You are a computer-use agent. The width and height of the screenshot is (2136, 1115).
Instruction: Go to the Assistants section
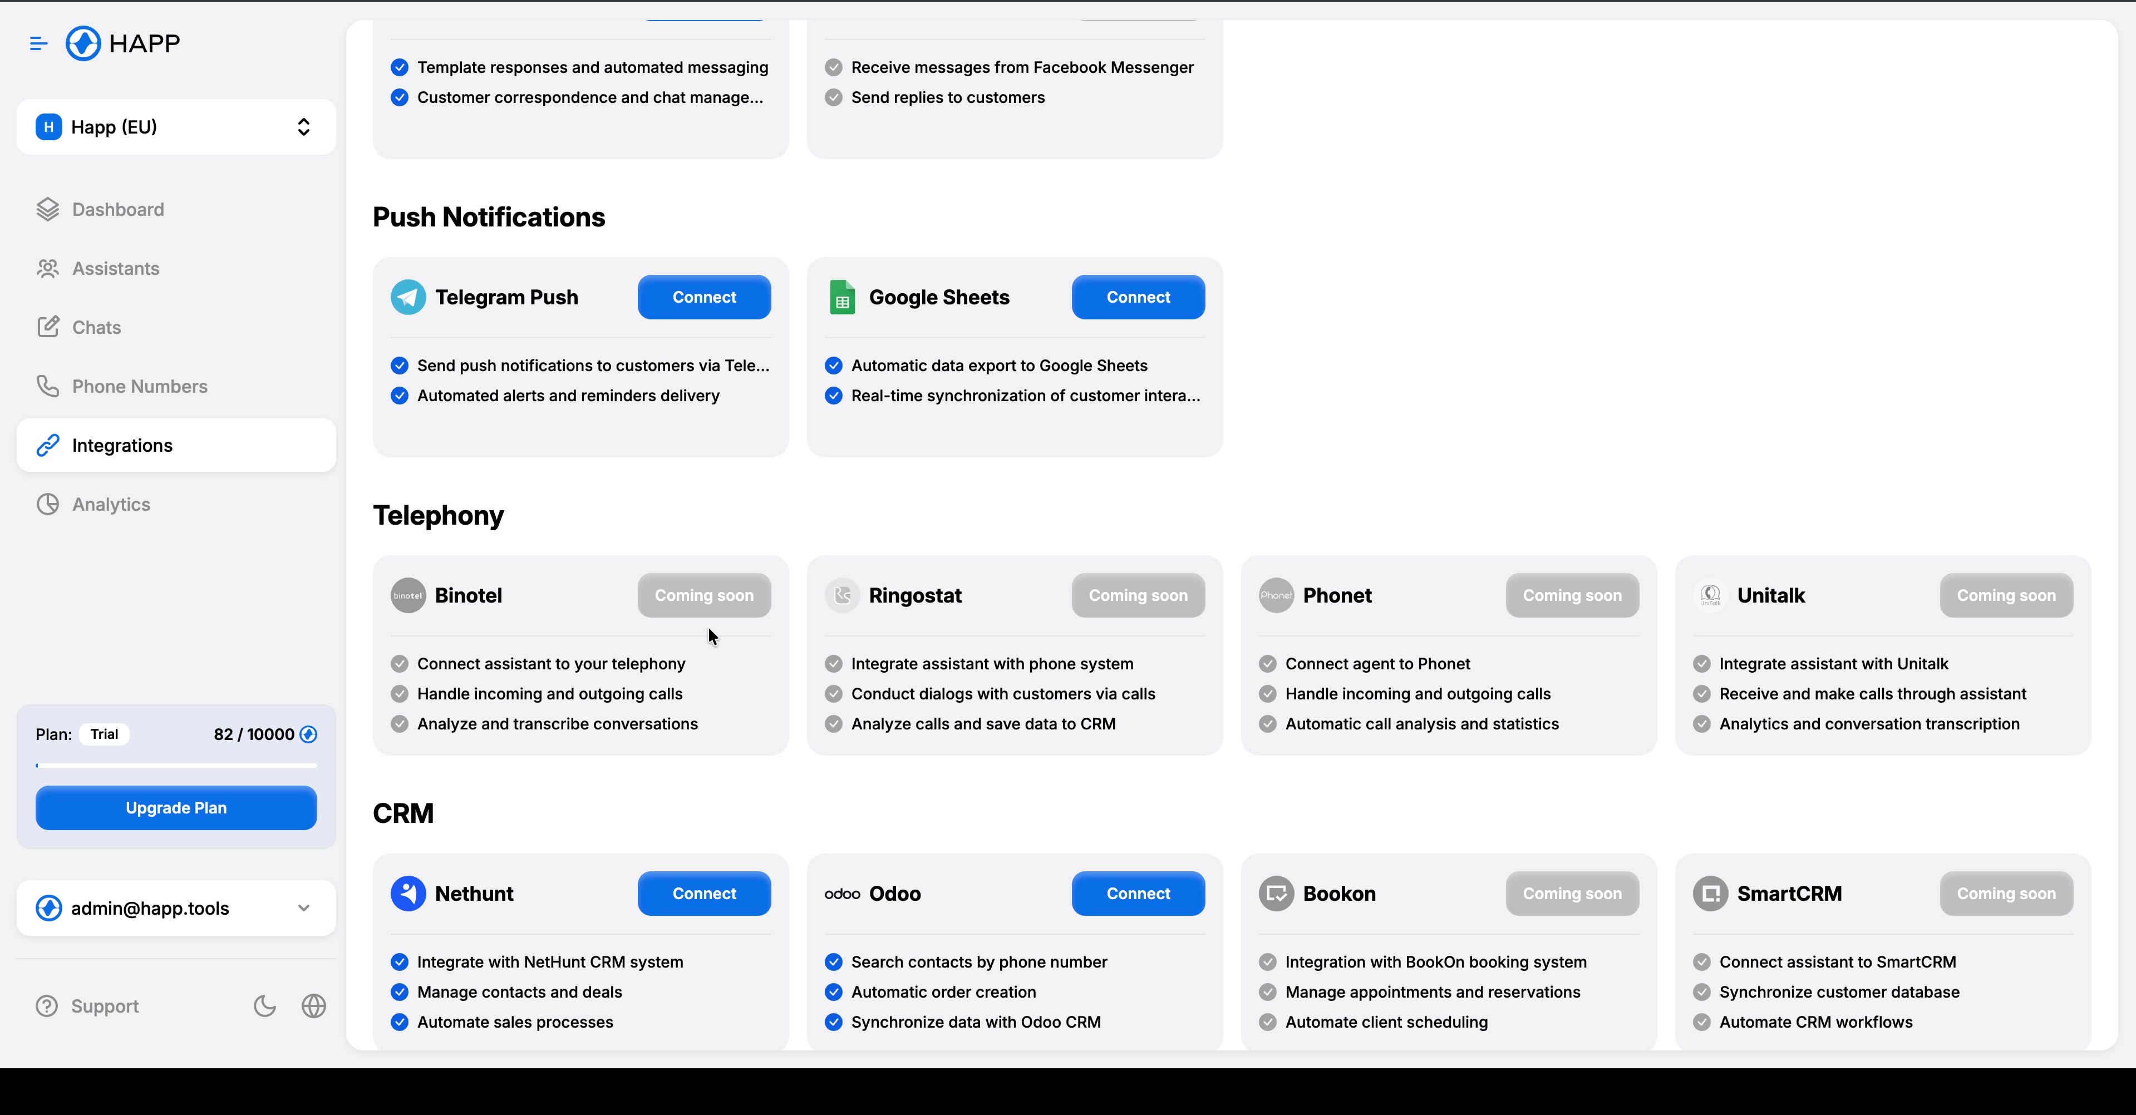coord(115,269)
